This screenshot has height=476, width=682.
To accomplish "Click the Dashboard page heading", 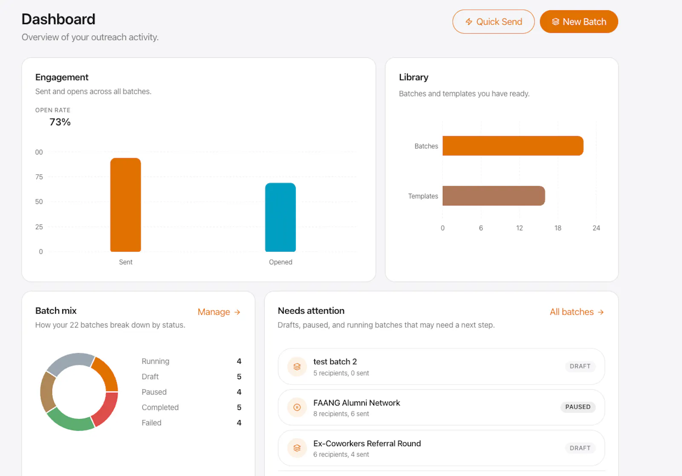I will point(58,19).
